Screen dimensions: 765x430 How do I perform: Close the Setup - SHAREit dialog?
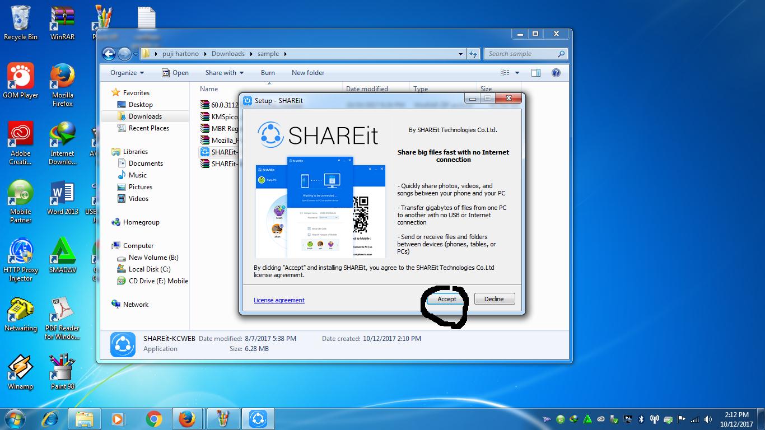(509, 99)
